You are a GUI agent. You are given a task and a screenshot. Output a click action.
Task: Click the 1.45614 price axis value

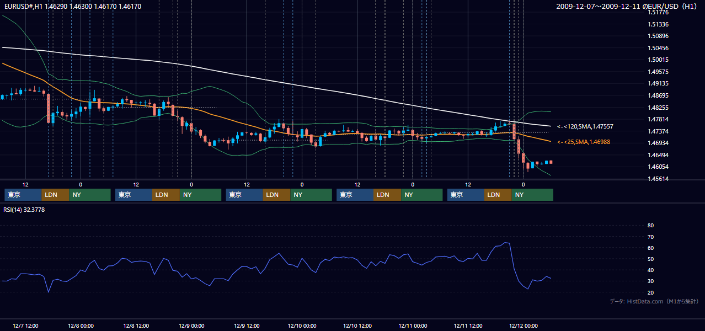tap(658, 179)
